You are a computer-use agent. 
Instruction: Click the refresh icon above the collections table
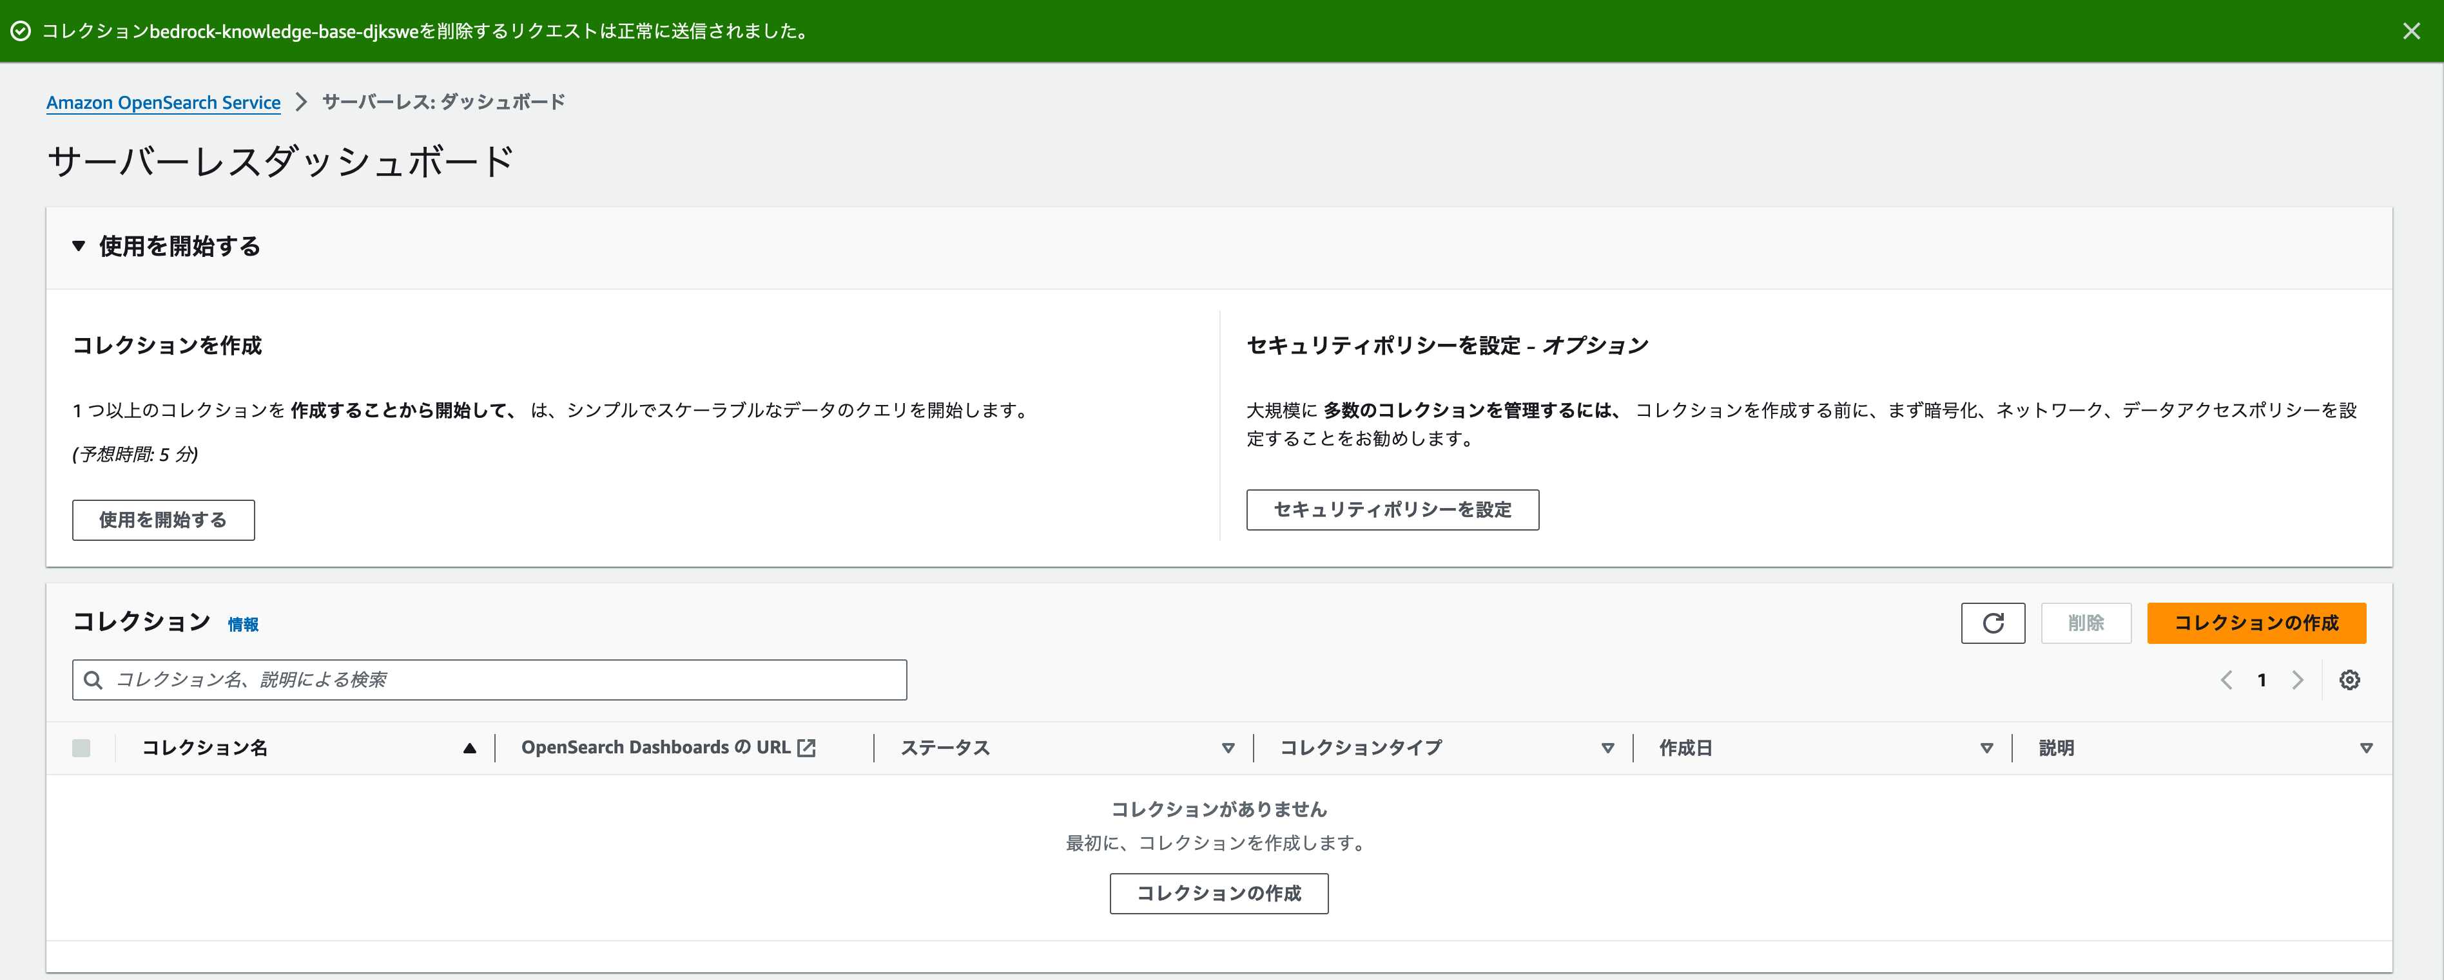tap(1992, 623)
